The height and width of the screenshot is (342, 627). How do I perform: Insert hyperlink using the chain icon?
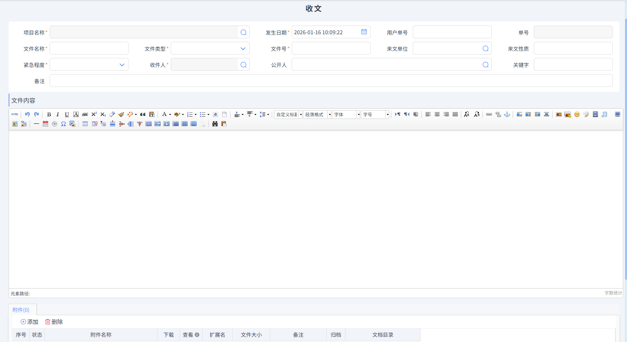[x=489, y=114]
